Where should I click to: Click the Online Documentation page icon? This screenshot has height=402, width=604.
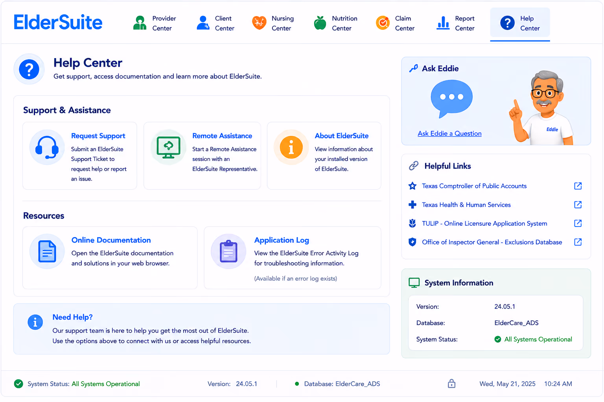click(47, 251)
